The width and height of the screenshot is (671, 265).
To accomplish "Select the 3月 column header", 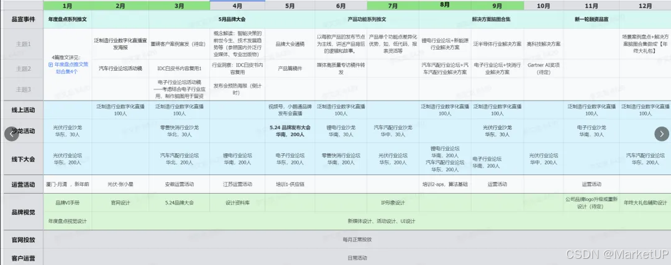I will coord(180,6).
